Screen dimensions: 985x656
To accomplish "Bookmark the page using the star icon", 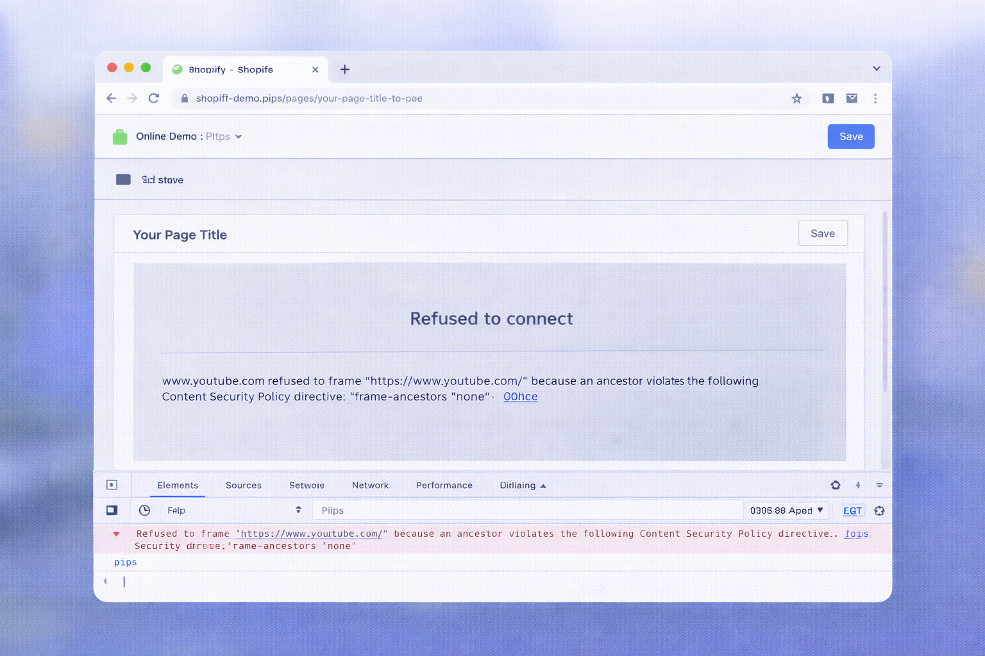I will [x=796, y=99].
